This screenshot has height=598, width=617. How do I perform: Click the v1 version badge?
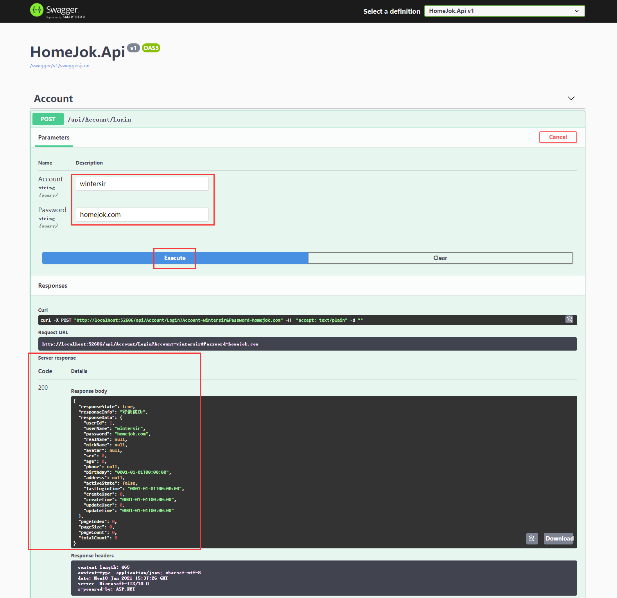pyautogui.click(x=133, y=48)
